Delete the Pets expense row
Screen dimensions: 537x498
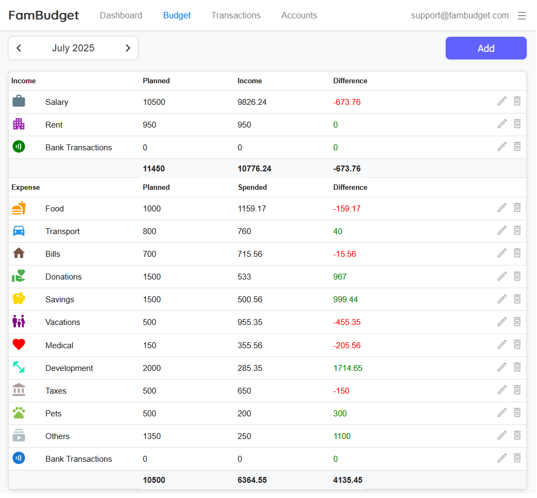point(517,413)
